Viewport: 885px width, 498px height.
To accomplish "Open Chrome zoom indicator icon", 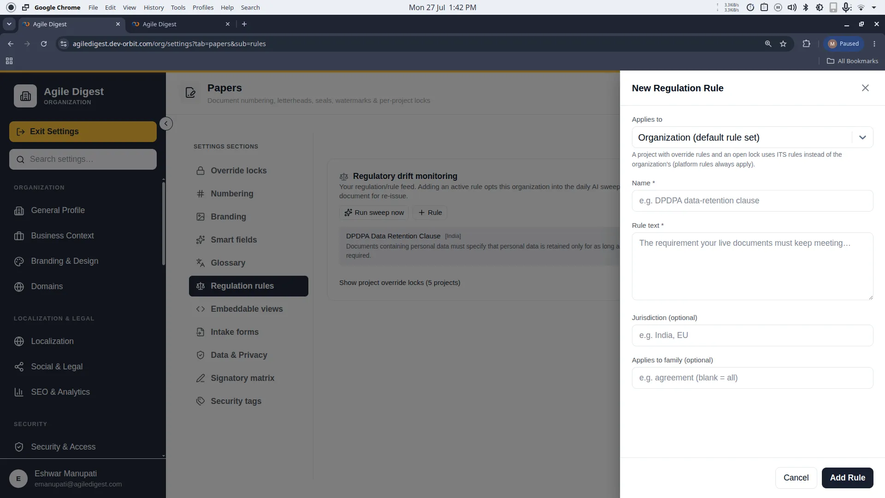I will 768,44.
